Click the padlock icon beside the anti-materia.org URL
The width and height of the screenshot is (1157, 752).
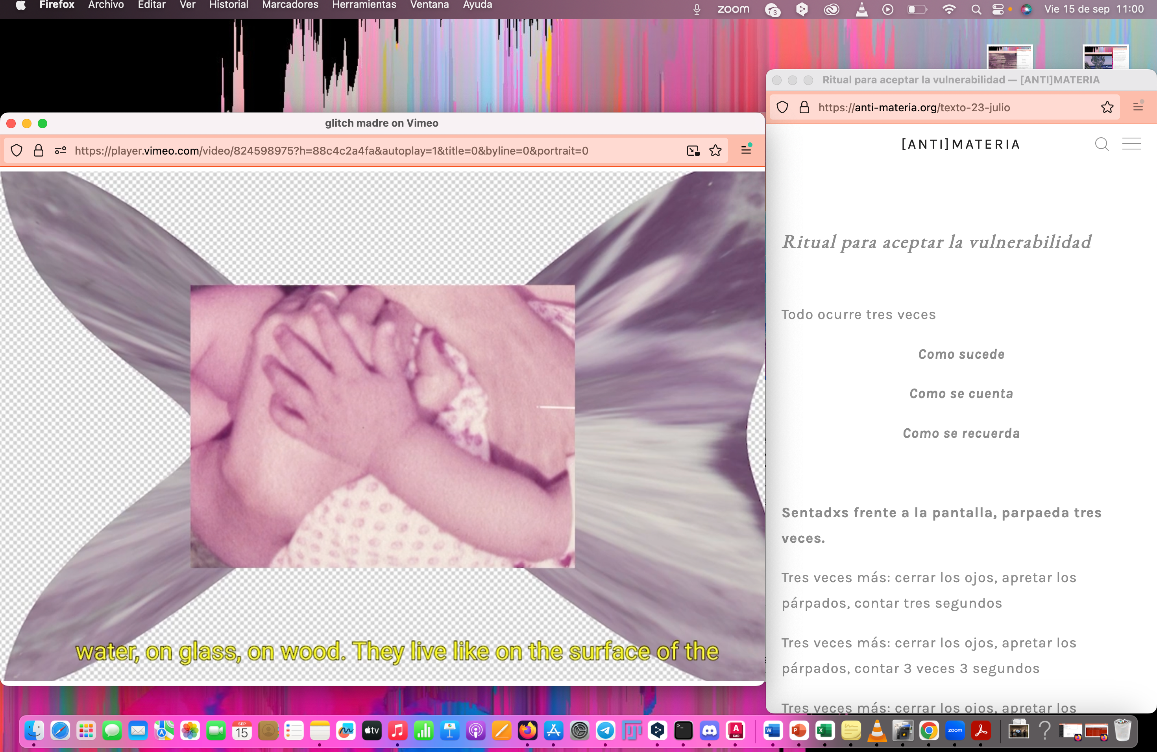pos(804,107)
